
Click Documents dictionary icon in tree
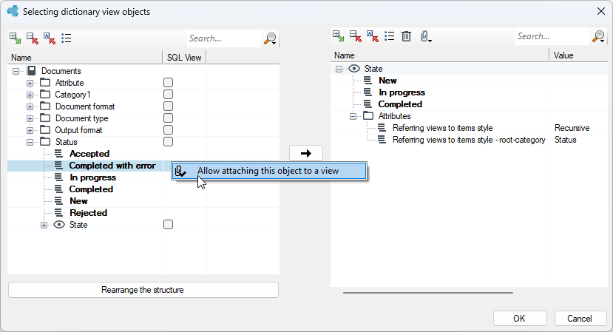pos(31,71)
